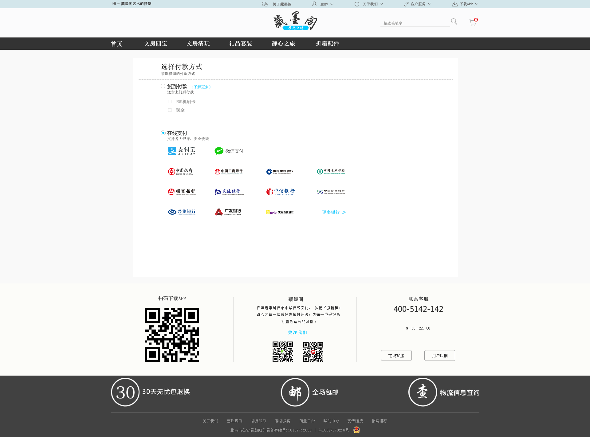
Task: Click the 查 logistics query circle icon
Action: (x=423, y=392)
